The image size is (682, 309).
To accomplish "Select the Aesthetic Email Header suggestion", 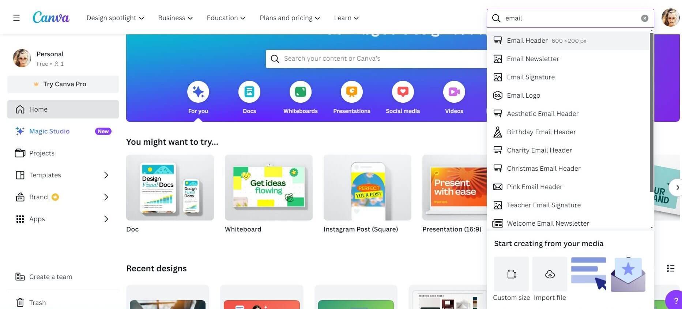I will (568, 114).
